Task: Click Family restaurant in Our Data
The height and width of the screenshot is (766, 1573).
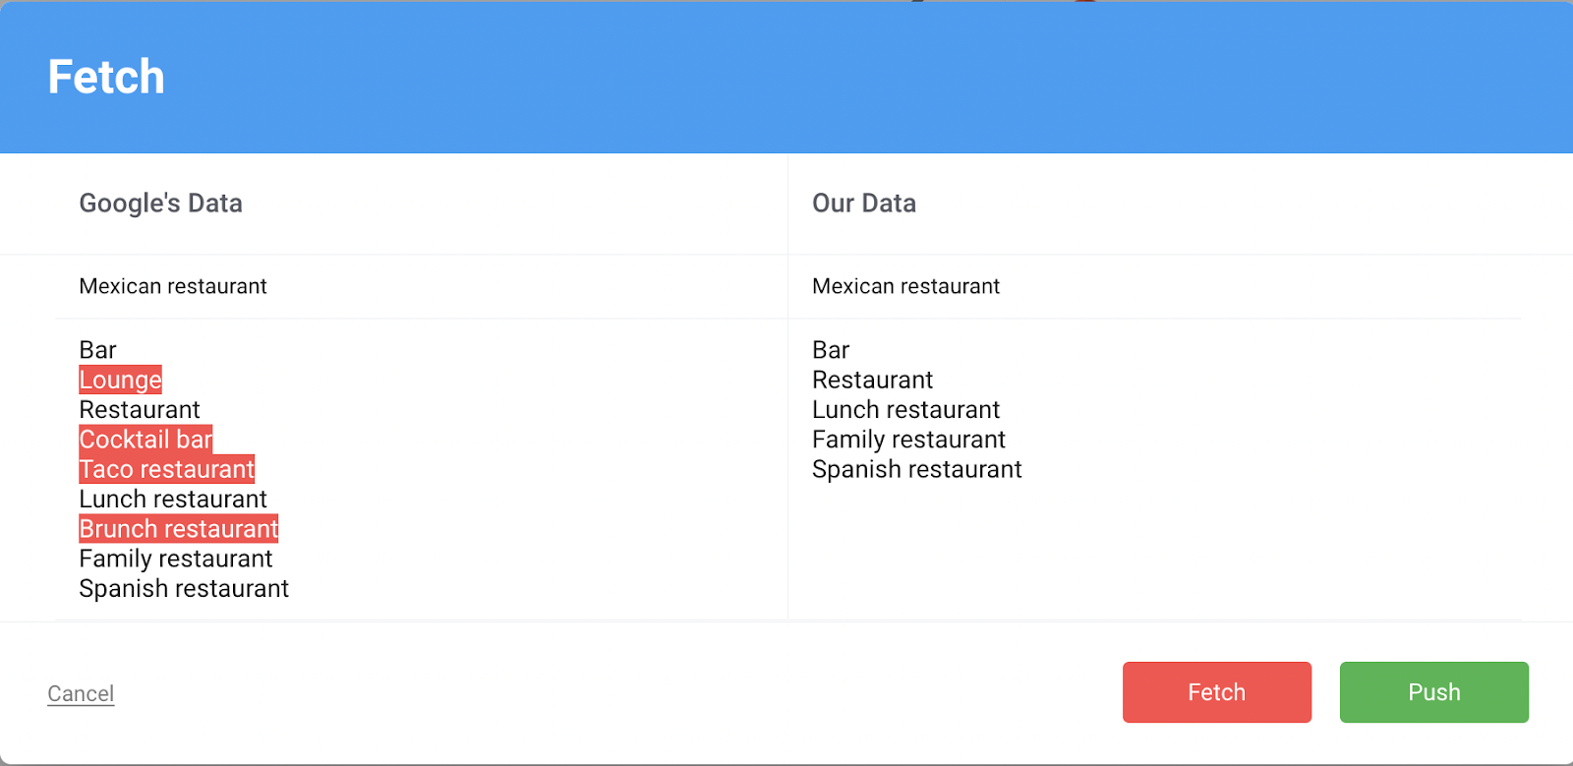Action: pos(908,440)
